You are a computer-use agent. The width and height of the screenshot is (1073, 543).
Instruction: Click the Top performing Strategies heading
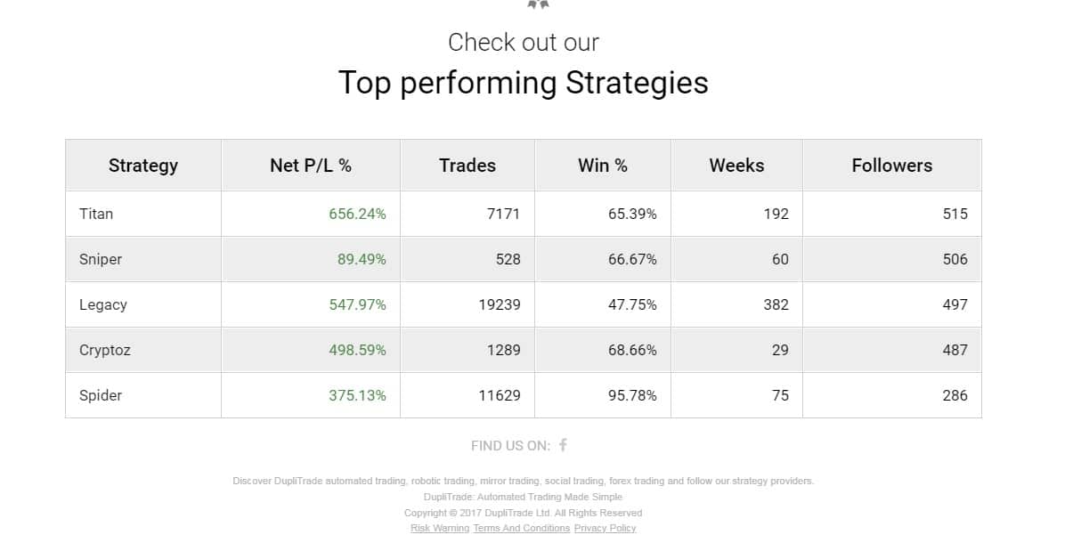524,83
